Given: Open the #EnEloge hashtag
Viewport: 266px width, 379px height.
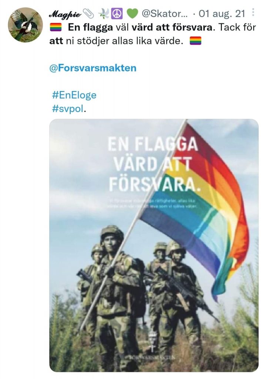Looking at the screenshot, I should [74, 95].
